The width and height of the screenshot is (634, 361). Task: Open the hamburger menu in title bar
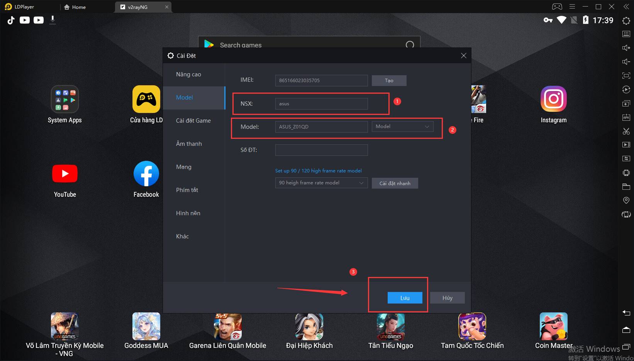572,7
